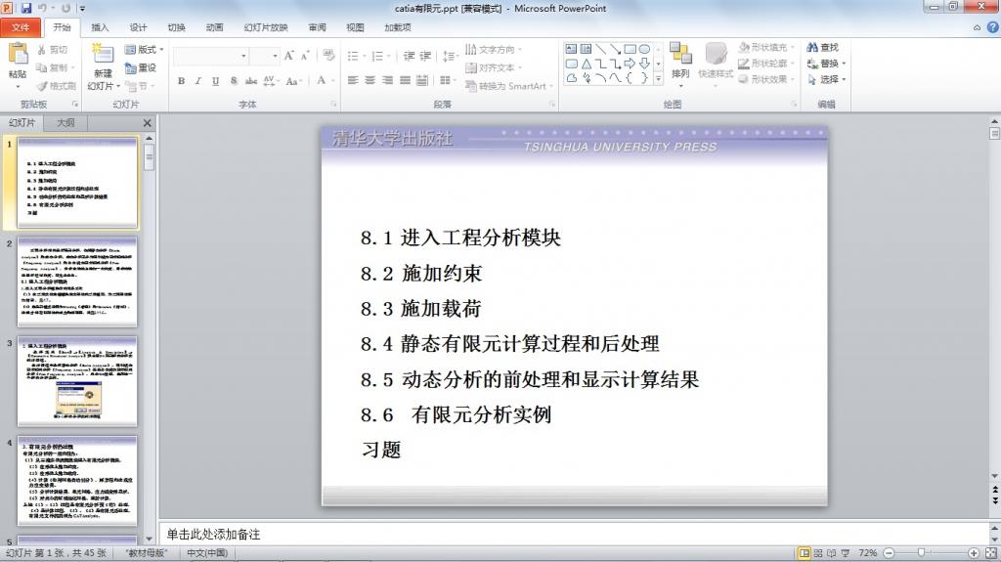Create a new slide with 新建幻灯片 icon
This screenshot has width=1001, height=562.
coord(102,55)
